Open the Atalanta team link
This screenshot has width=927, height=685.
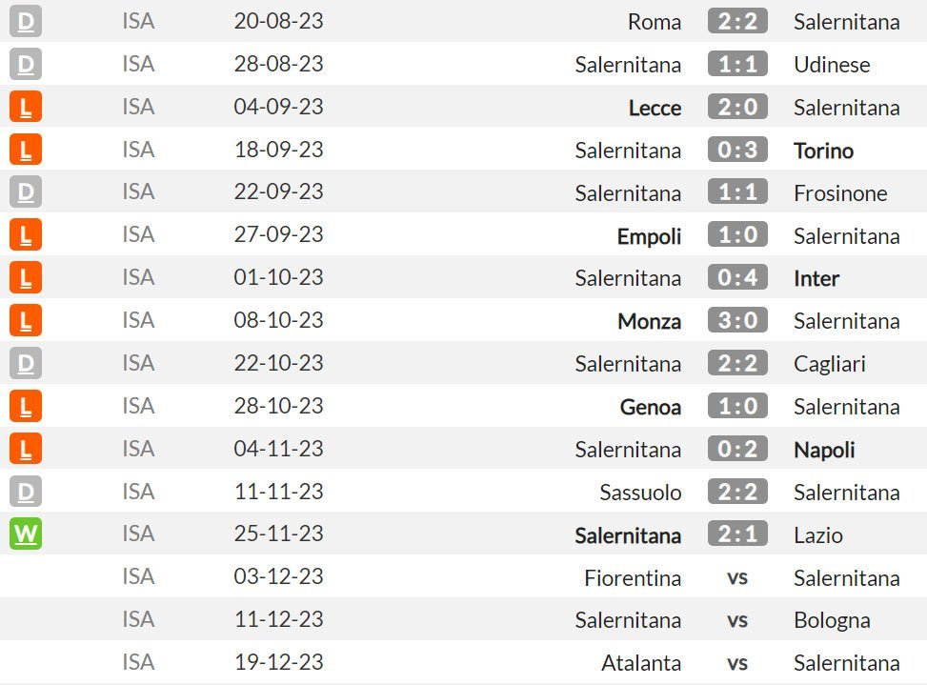[641, 663]
